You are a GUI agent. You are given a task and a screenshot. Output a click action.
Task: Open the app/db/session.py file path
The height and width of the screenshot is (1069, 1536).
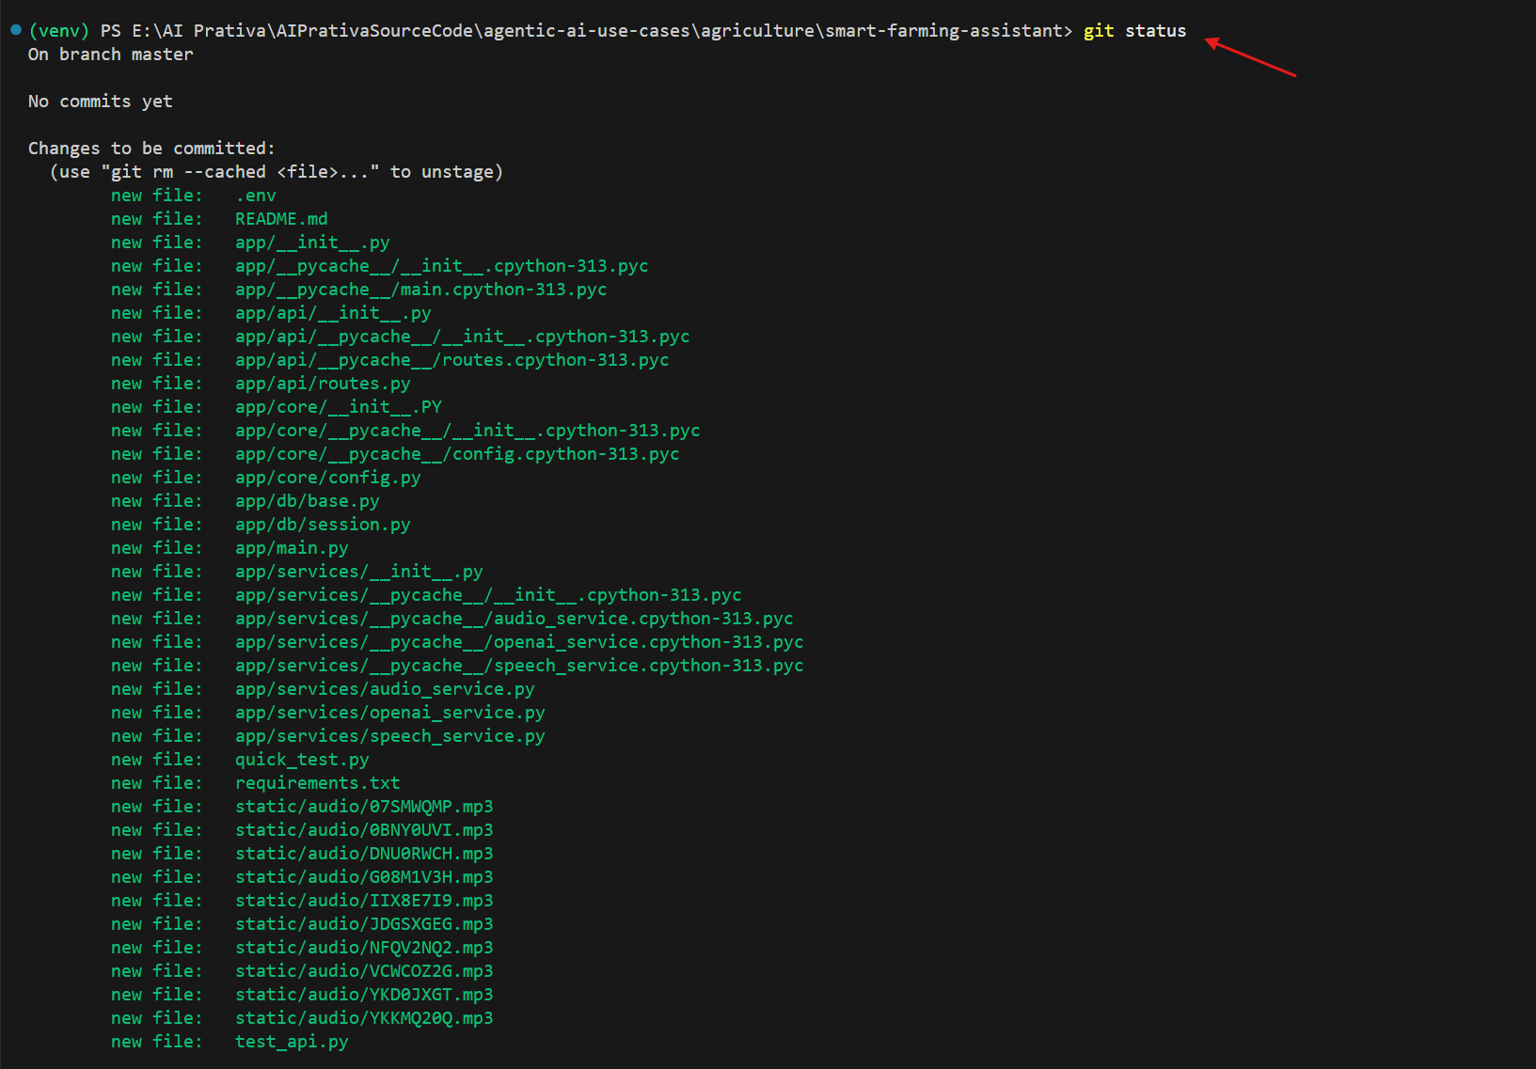[323, 525]
